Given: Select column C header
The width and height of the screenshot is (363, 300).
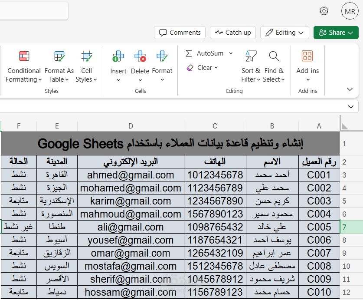Looking at the screenshot, I should pyautogui.click(x=215, y=126).
